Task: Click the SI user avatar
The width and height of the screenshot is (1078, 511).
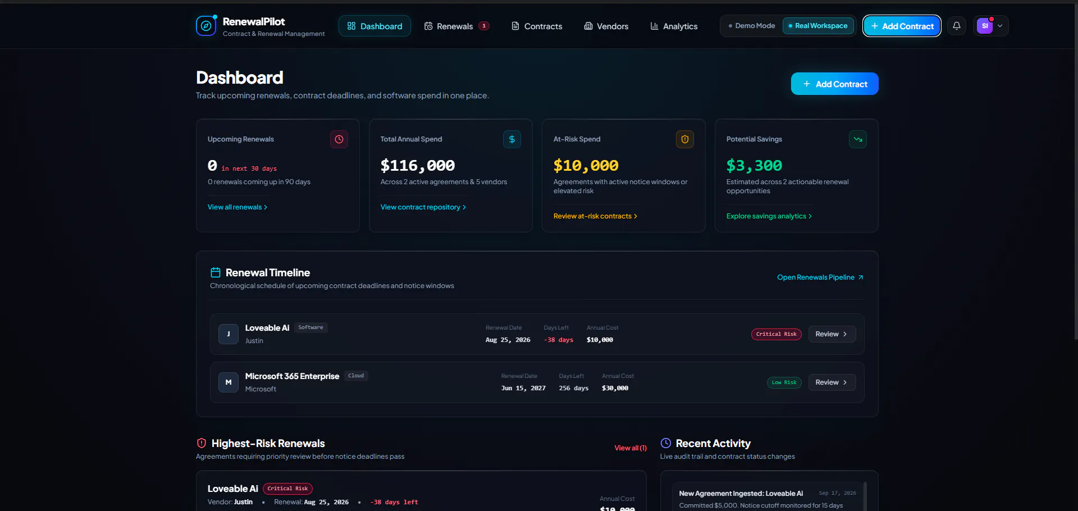Action: click(x=985, y=26)
